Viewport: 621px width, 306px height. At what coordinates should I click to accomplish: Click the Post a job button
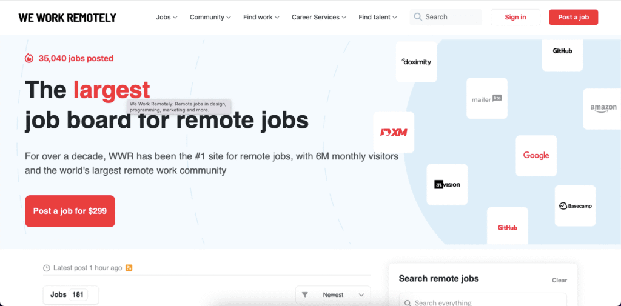(x=573, y=17)
